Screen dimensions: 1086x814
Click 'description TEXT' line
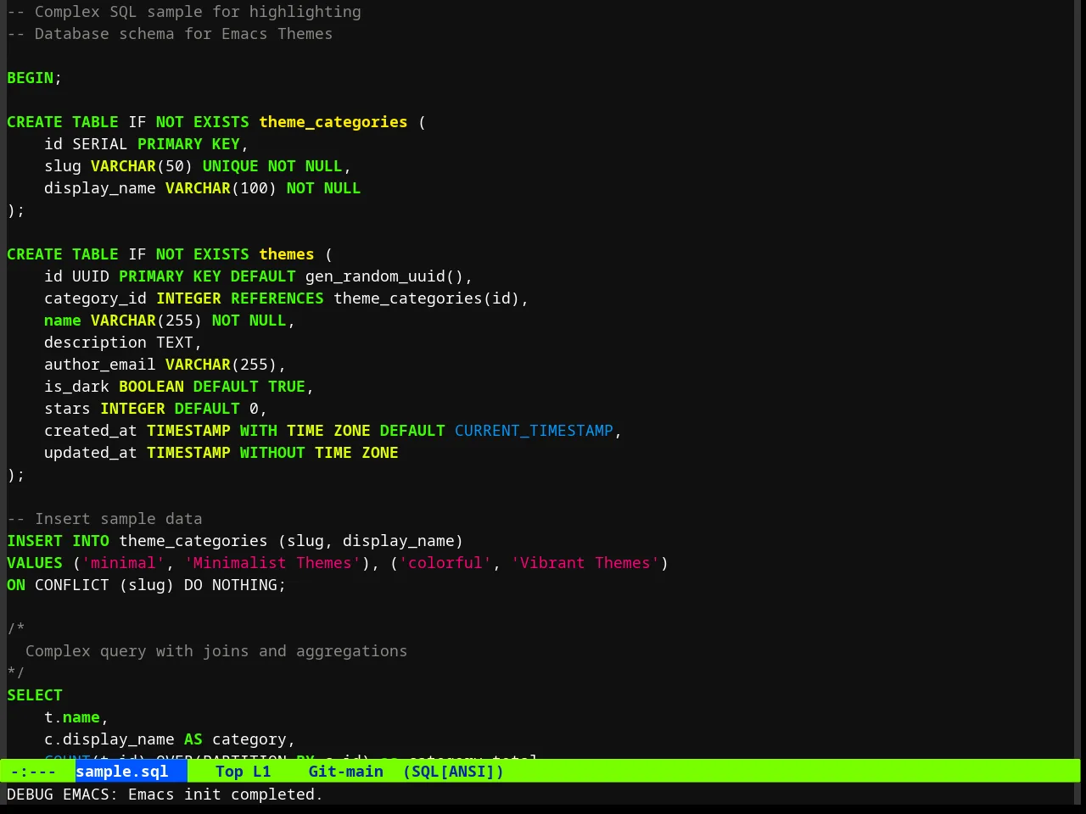tap(123, 343)
